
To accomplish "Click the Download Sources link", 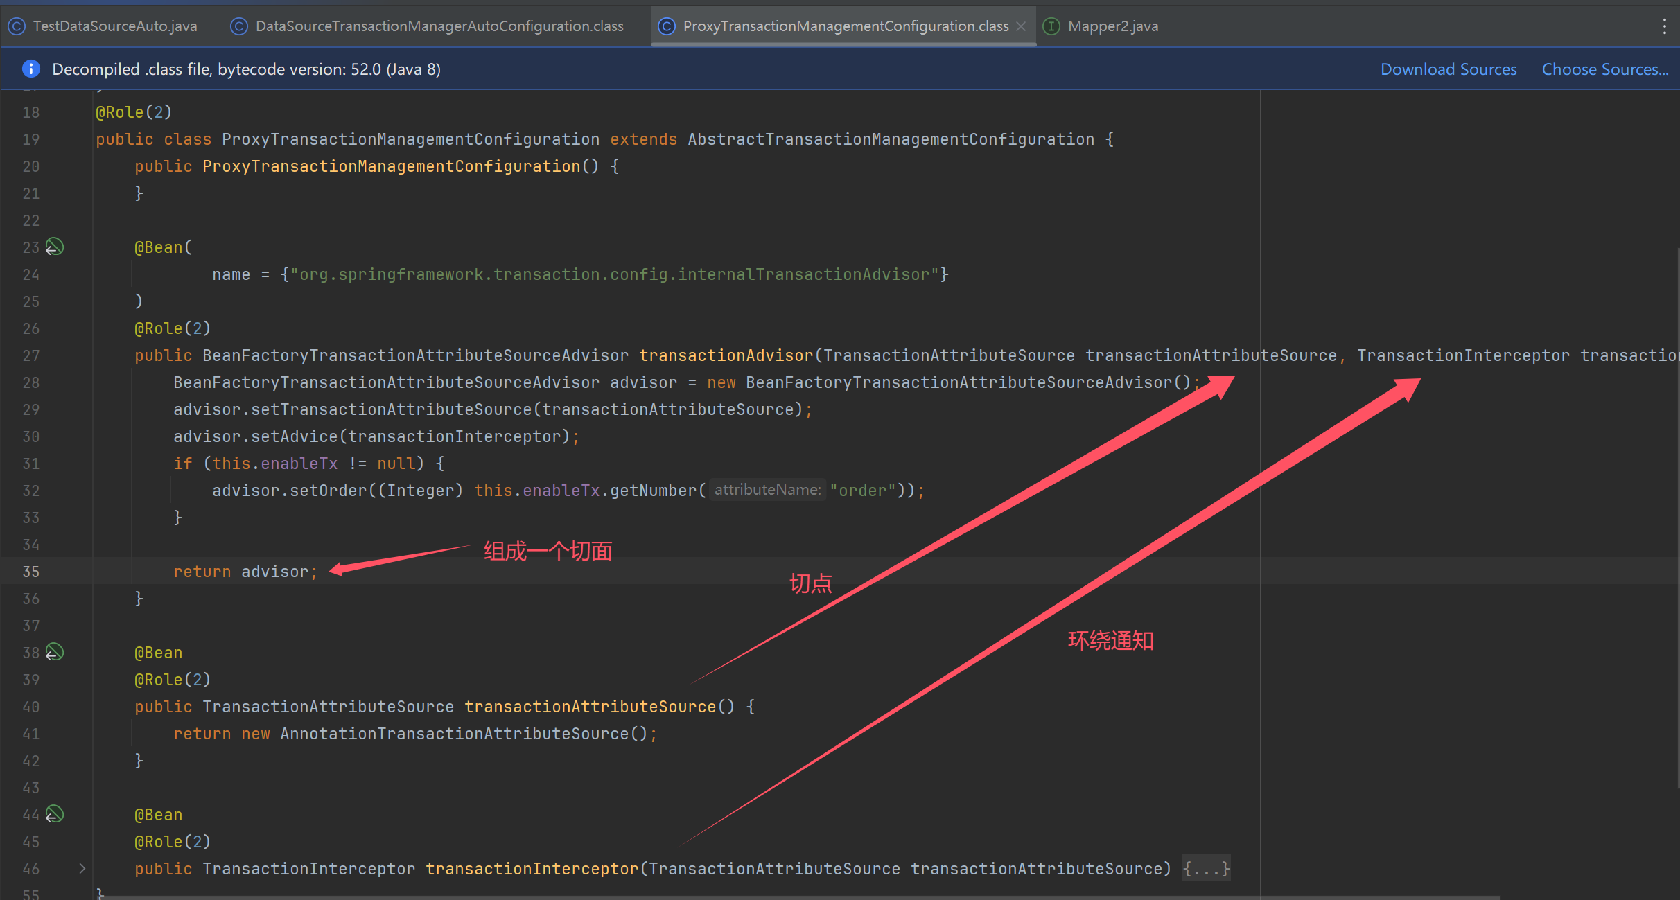I will tap(1449, 69).
